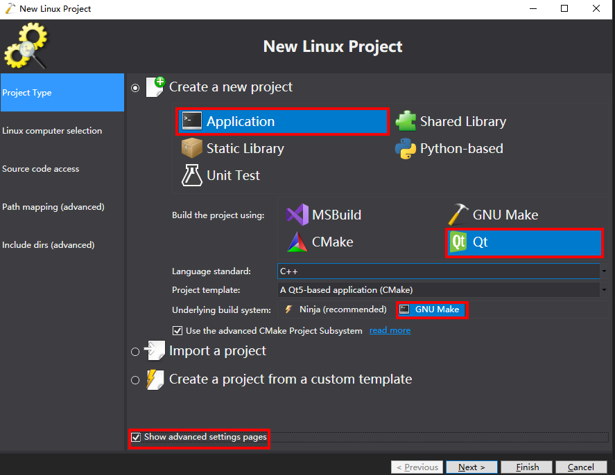Pick the CMake build system icon
The image size is (615, 475).
(x=297, y=242)
